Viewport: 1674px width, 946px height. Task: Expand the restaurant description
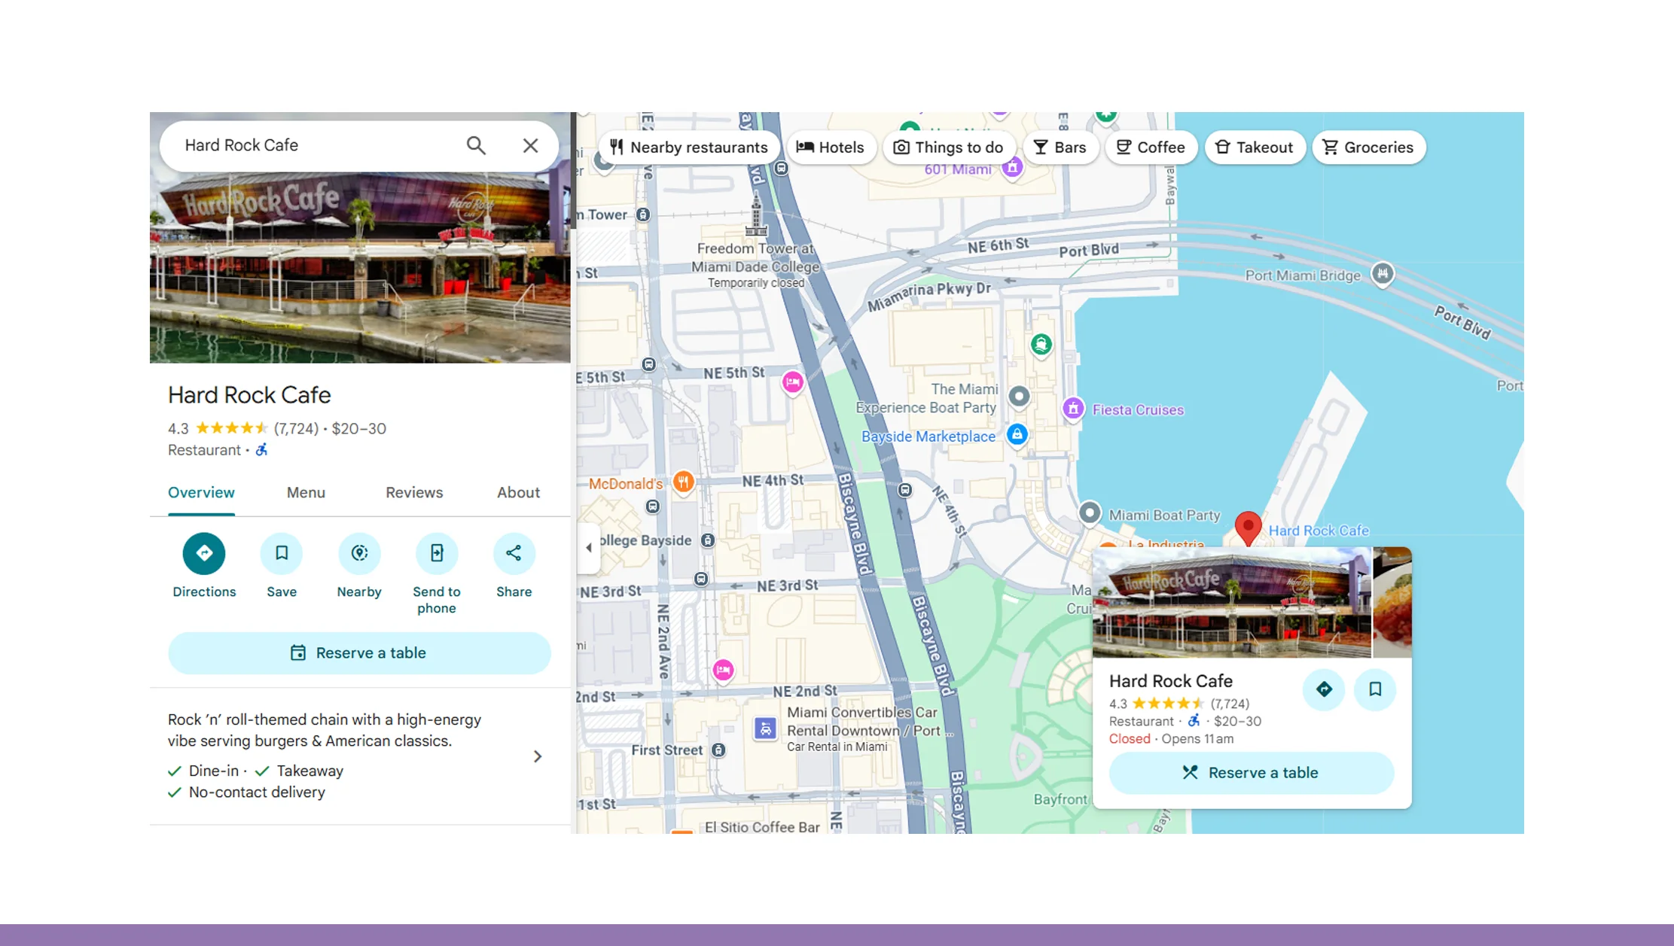pyautogui.click(x=537, y=756)
